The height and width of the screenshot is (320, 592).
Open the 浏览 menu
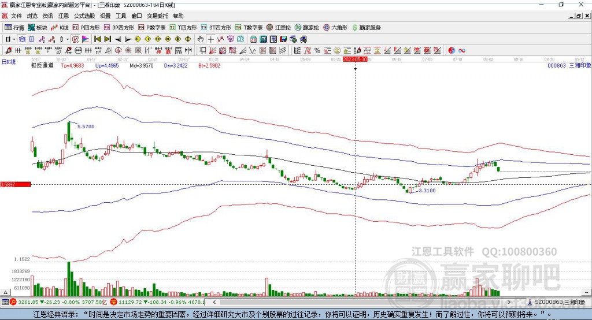[x=32, y=16]
